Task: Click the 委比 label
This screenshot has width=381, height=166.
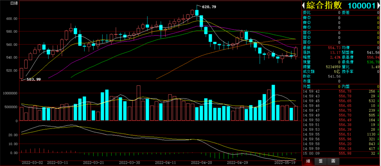Action: pyautogui.click(x=307, y=13)
